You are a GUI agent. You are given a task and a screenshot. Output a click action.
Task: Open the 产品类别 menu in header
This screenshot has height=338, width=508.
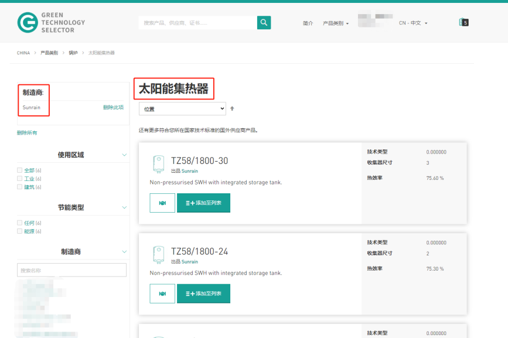coord(336,23)
